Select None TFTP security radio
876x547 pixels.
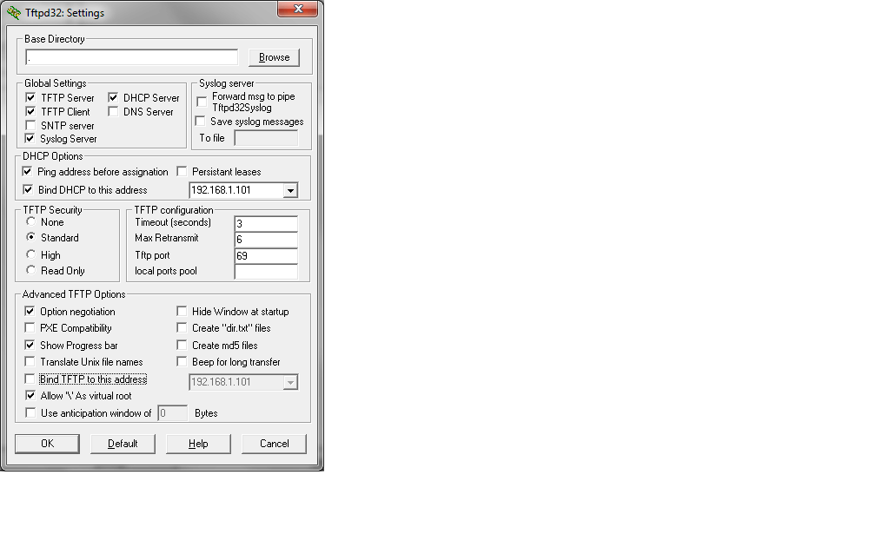pyautogui.click(x=30, y=221)
